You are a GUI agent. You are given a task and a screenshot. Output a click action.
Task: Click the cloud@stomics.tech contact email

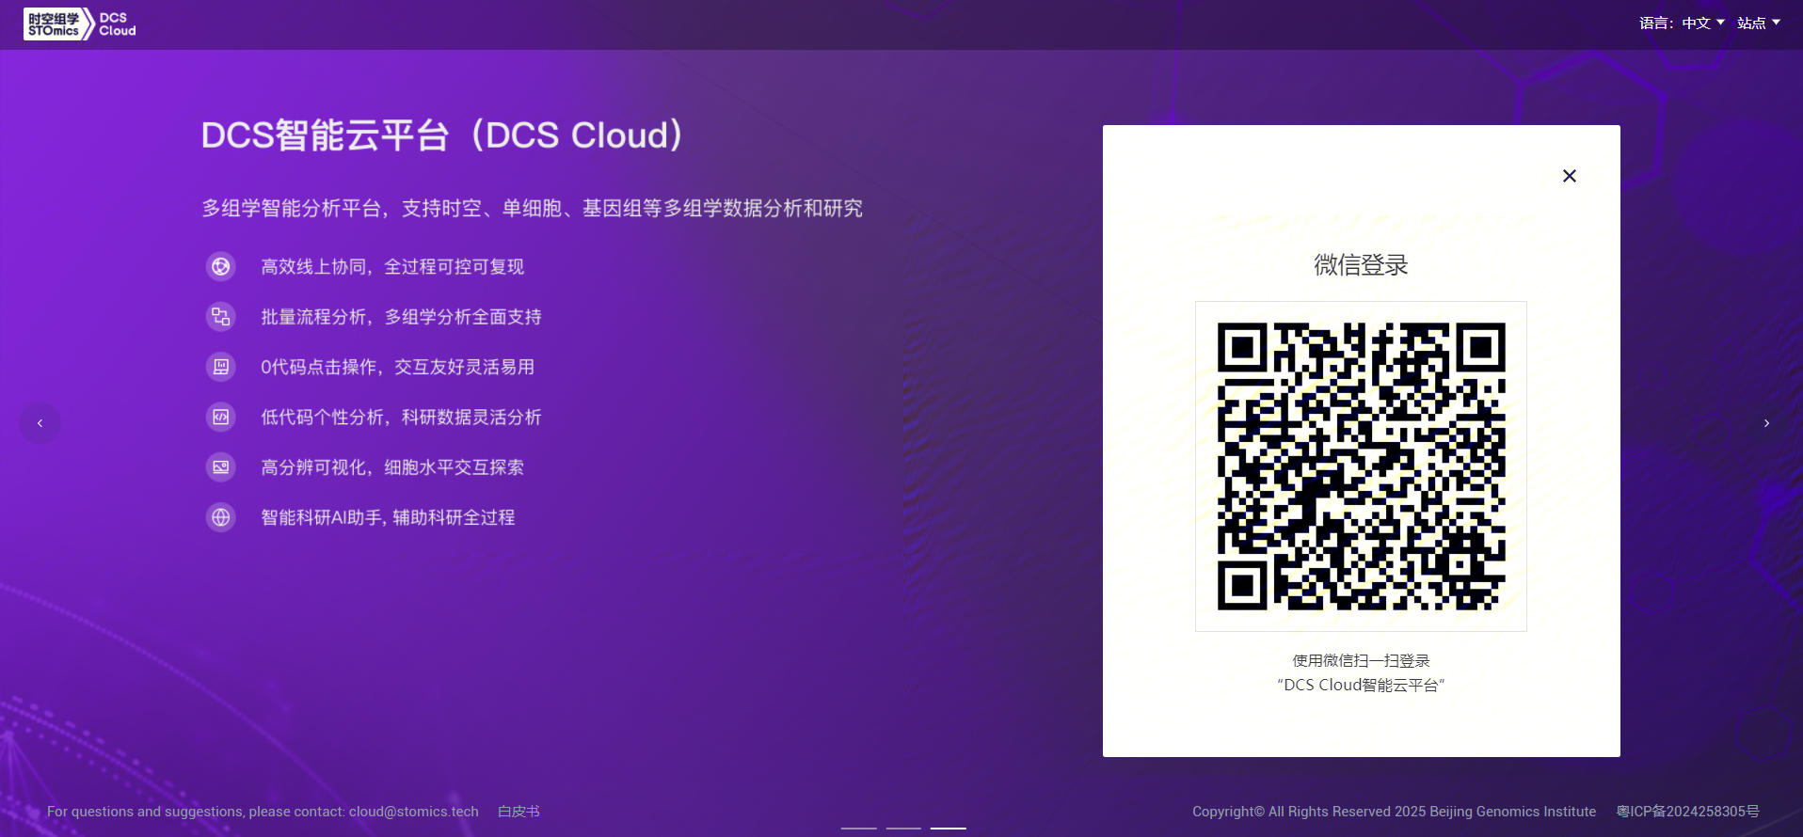(413, 812)
